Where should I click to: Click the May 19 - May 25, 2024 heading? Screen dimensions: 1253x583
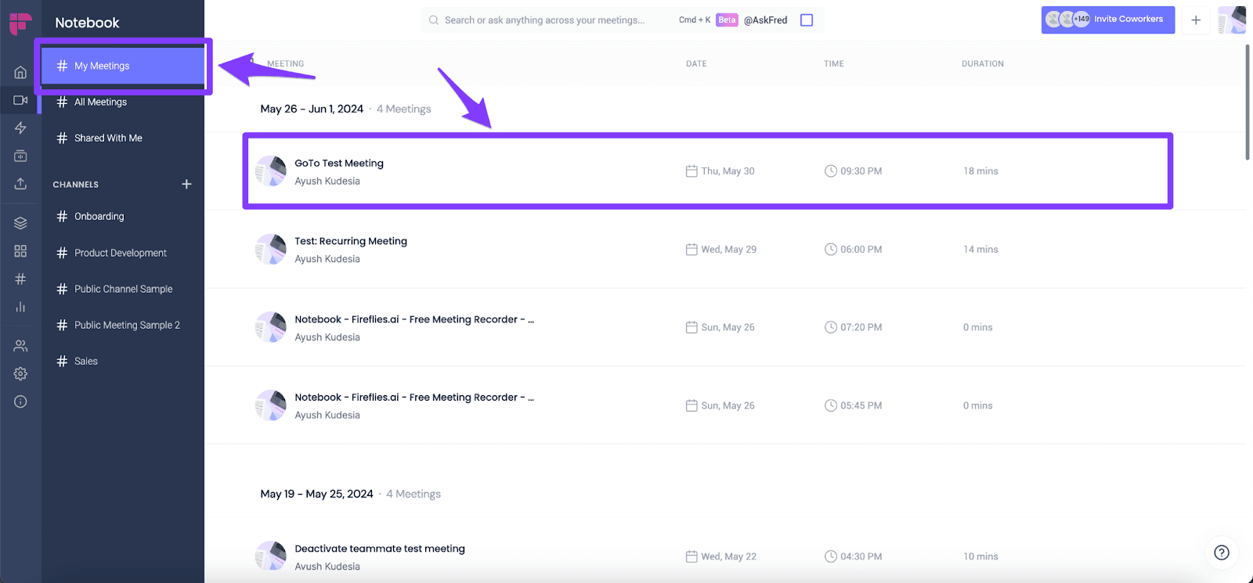pyautogui.click(x=316, y=494)
